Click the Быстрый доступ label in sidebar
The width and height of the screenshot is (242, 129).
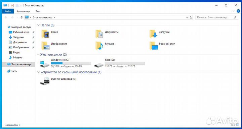tap(21, 27)
